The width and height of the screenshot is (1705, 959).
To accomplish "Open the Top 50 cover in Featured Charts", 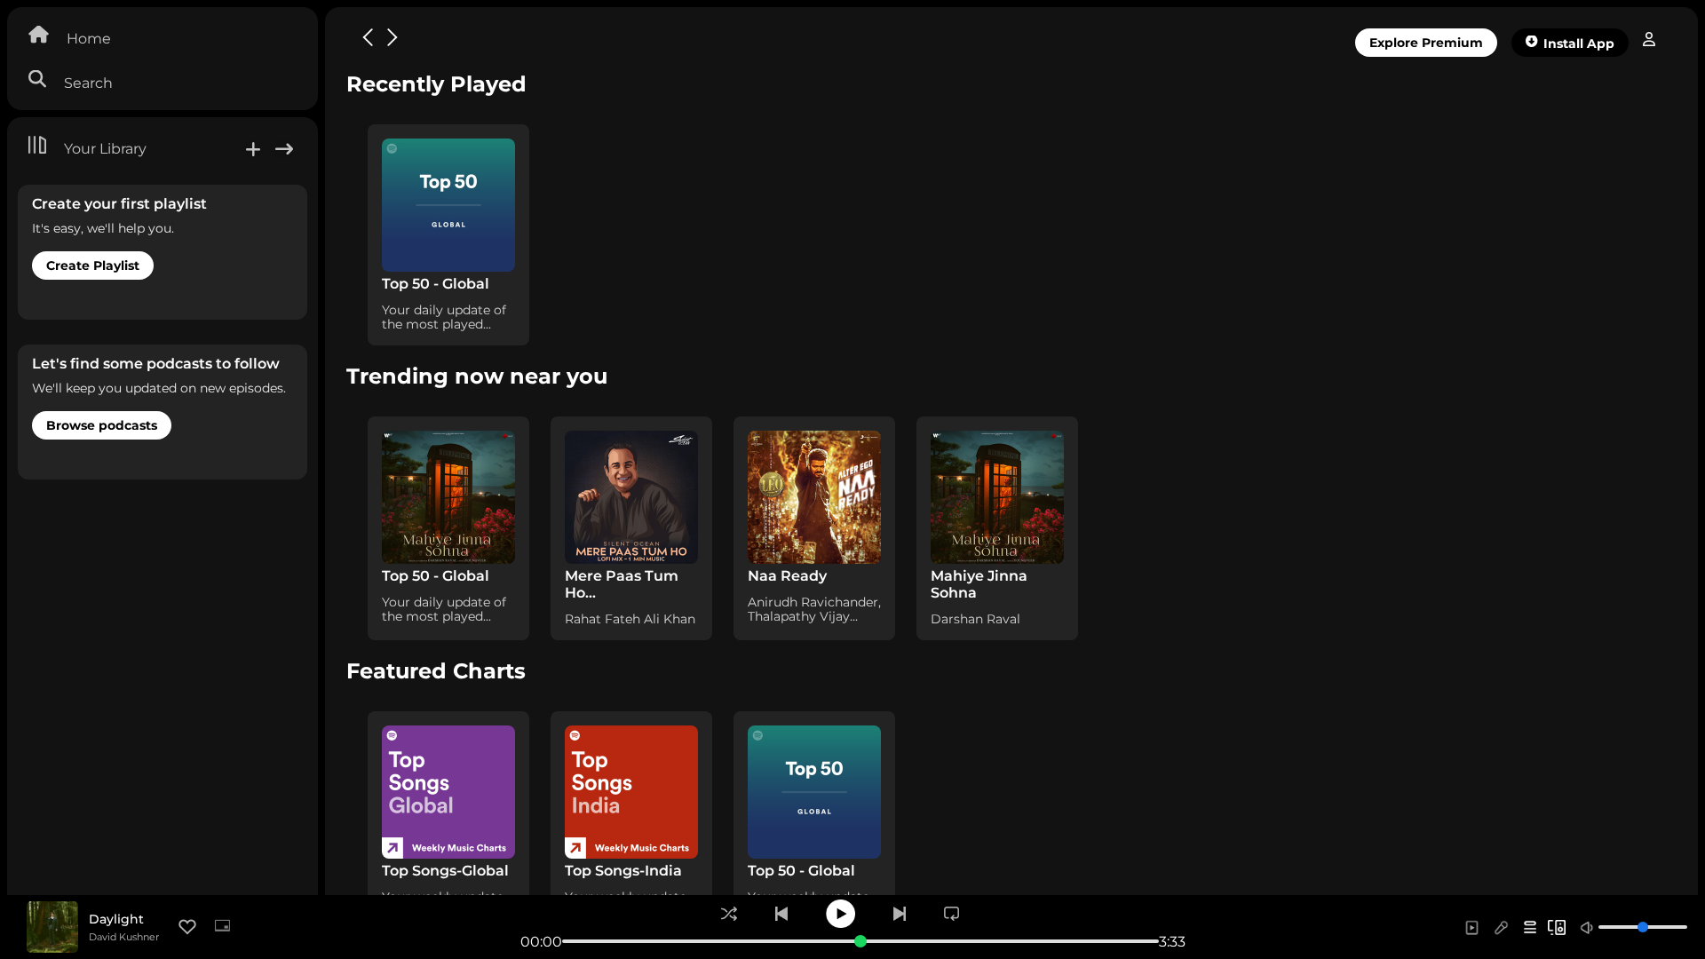I will tap(814, 792).
